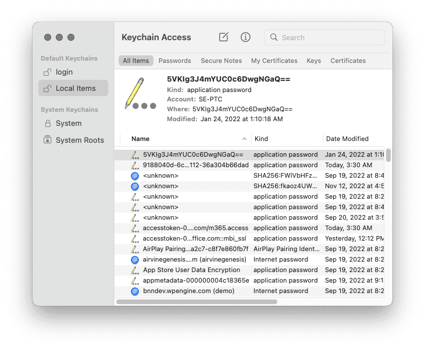
Task: Click @ icon of bnndev.wpengine.com row
Action: tap(135, 291)
